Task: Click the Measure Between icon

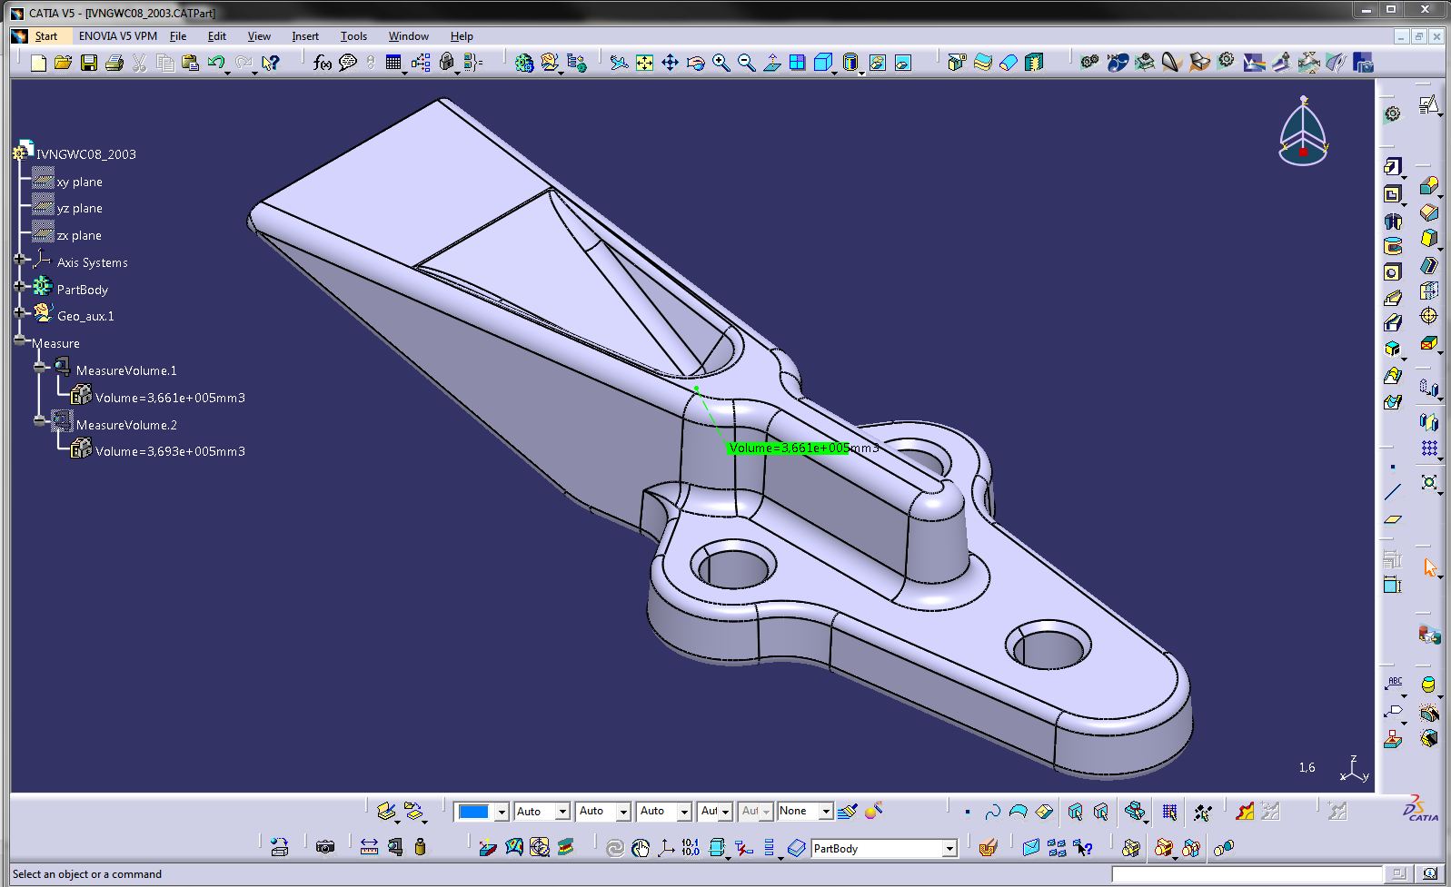Action: tap(369, 847)
